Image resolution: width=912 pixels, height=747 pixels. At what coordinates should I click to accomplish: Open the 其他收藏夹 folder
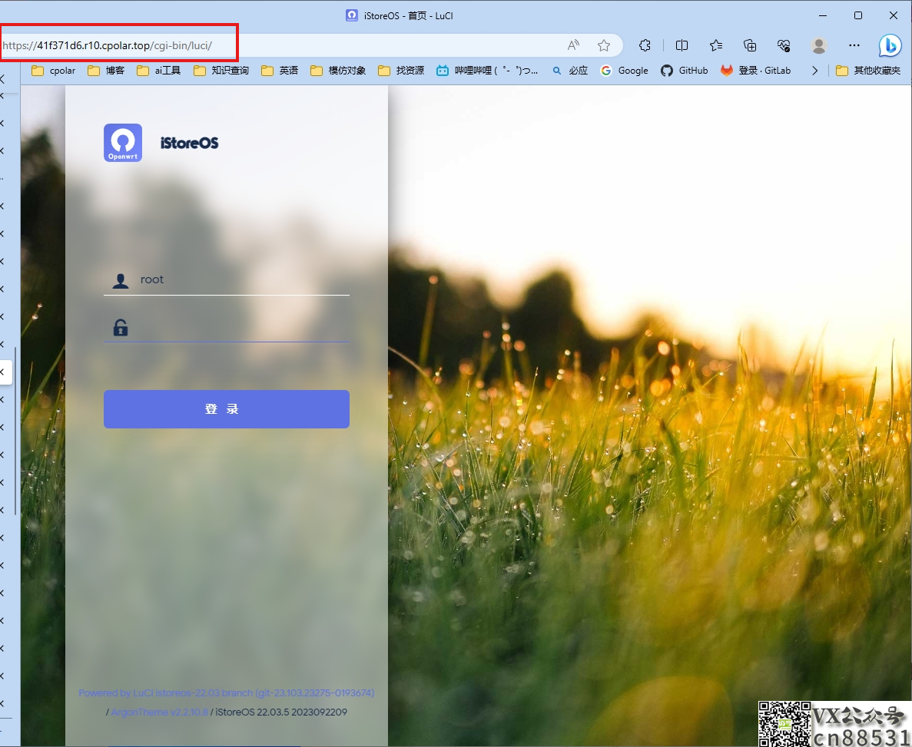click(x=867, y=71)
